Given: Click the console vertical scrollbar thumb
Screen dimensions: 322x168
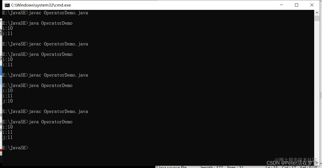Looking at the screenshot, I should (317, 18).
